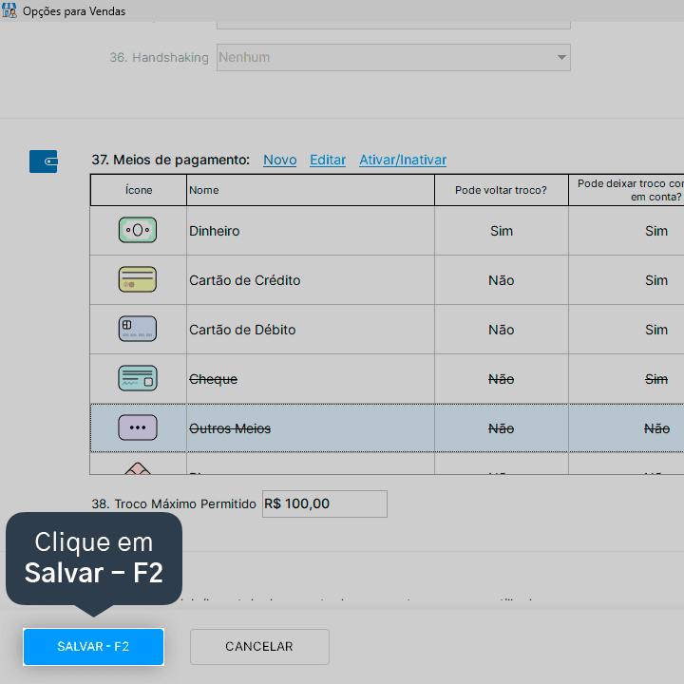Click the CANCELAR button

[x=259, y=647]
